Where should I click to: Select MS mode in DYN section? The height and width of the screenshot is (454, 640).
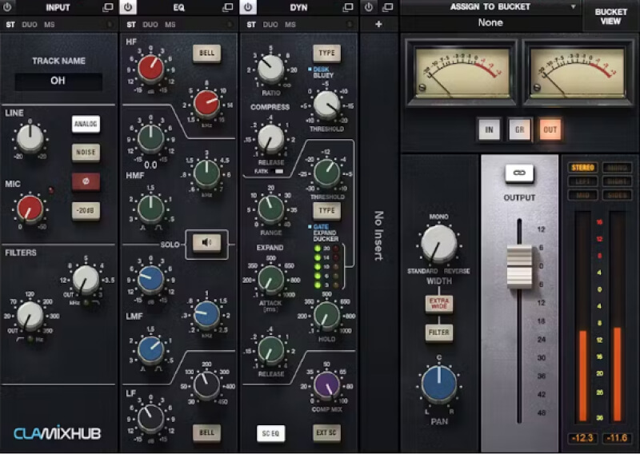[290, 25]
